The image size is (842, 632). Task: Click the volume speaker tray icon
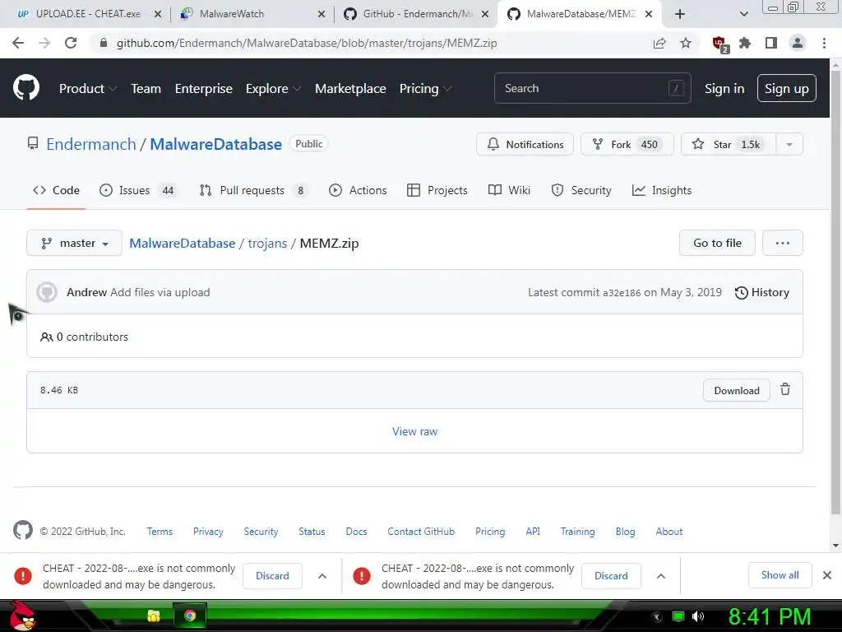click(697, 616)
